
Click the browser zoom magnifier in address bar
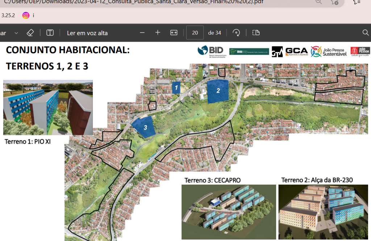[x=319, y=2]
